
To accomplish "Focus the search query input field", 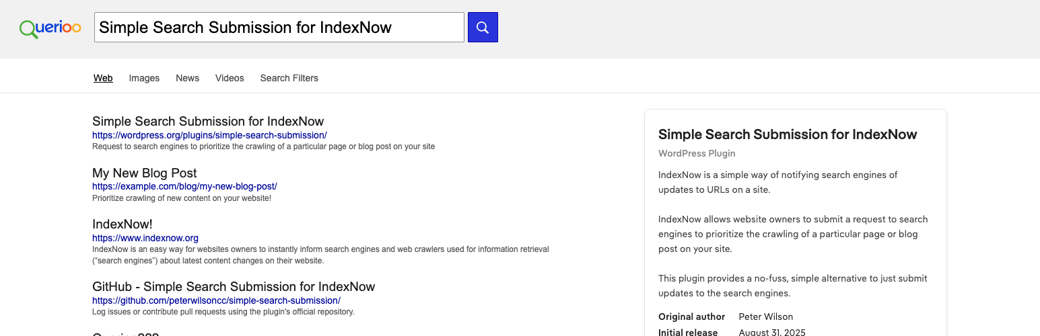I will coord(279,27).
